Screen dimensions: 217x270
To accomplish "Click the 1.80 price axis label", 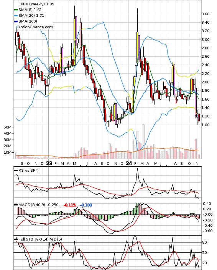I will tap(205, 91).
